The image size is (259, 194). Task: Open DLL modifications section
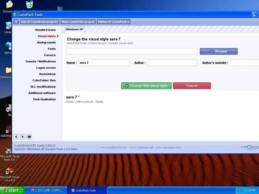click(43, 87)
